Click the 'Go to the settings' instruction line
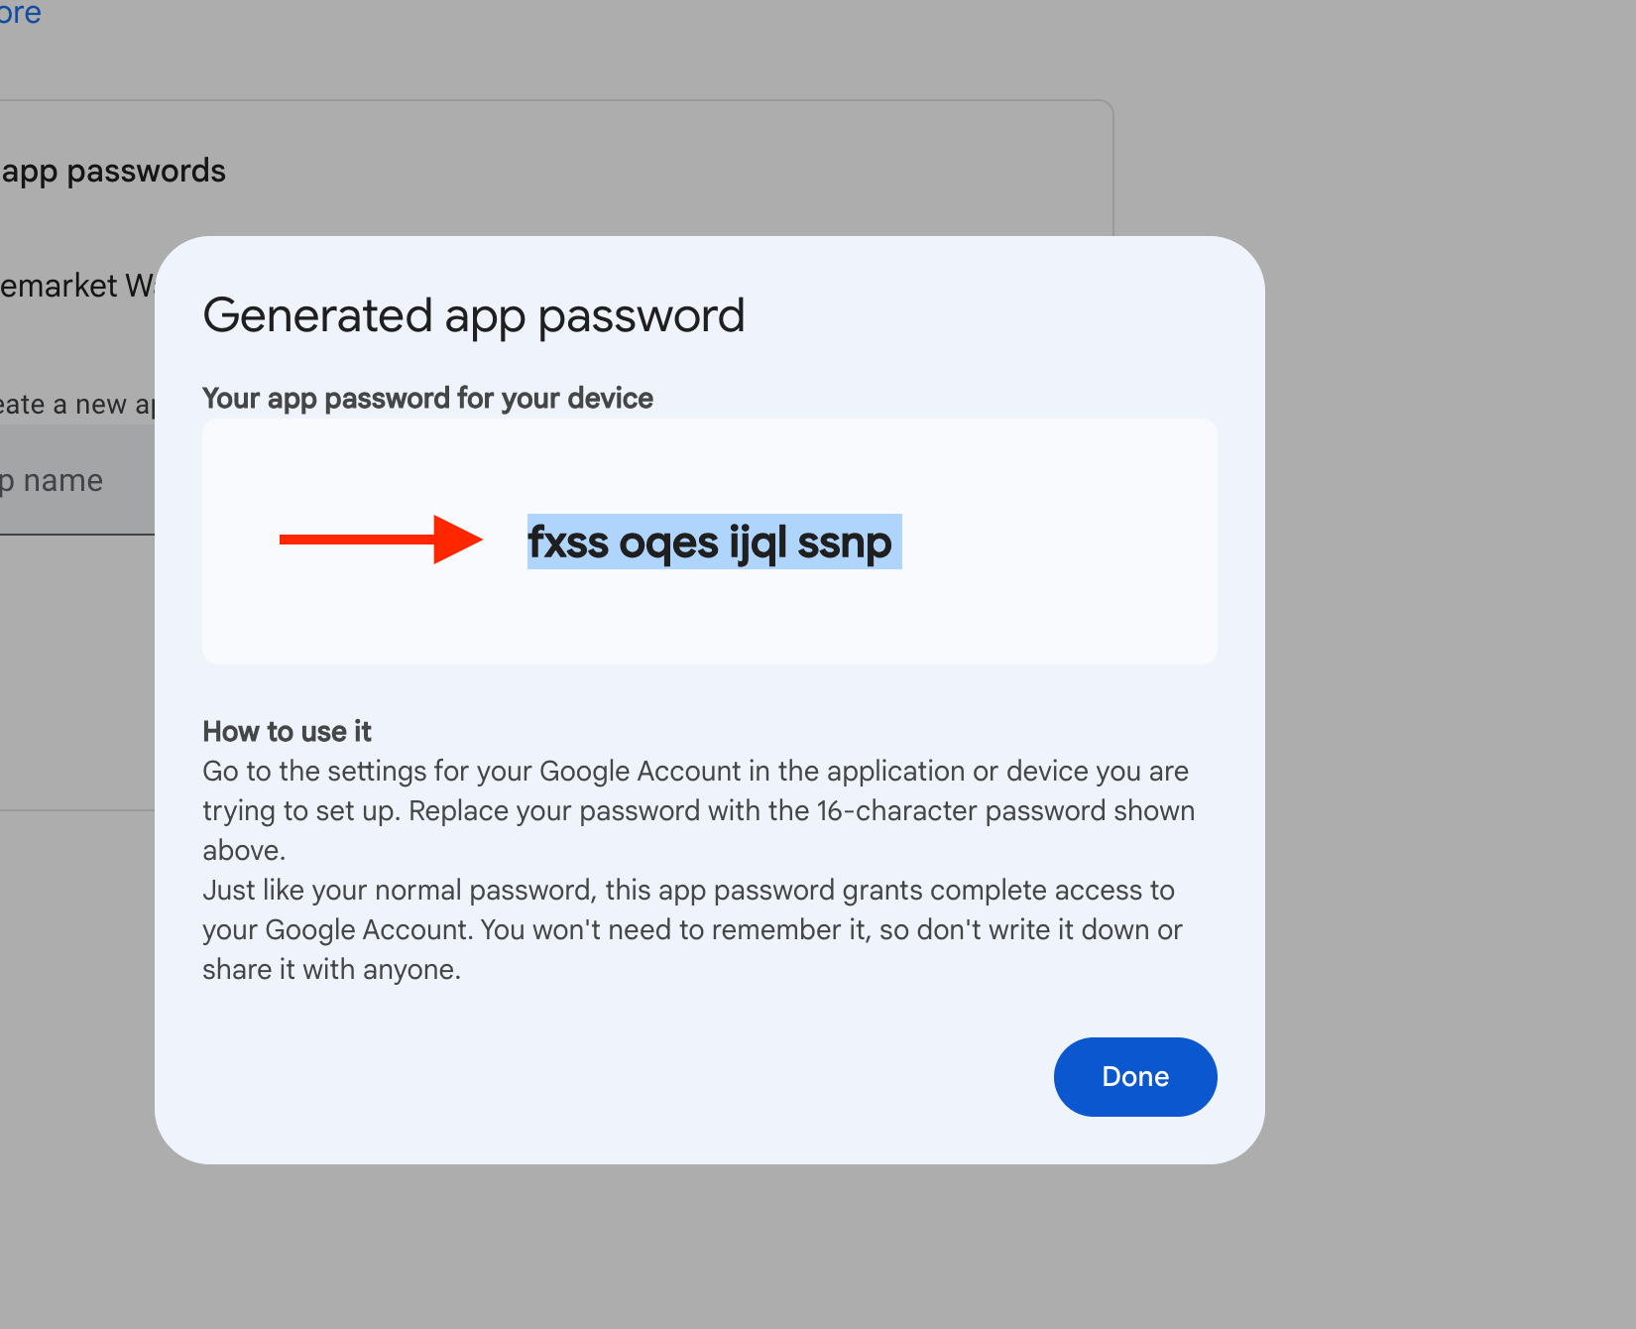The width and height of the screenshot is (1636, 1329). point(694,771)
